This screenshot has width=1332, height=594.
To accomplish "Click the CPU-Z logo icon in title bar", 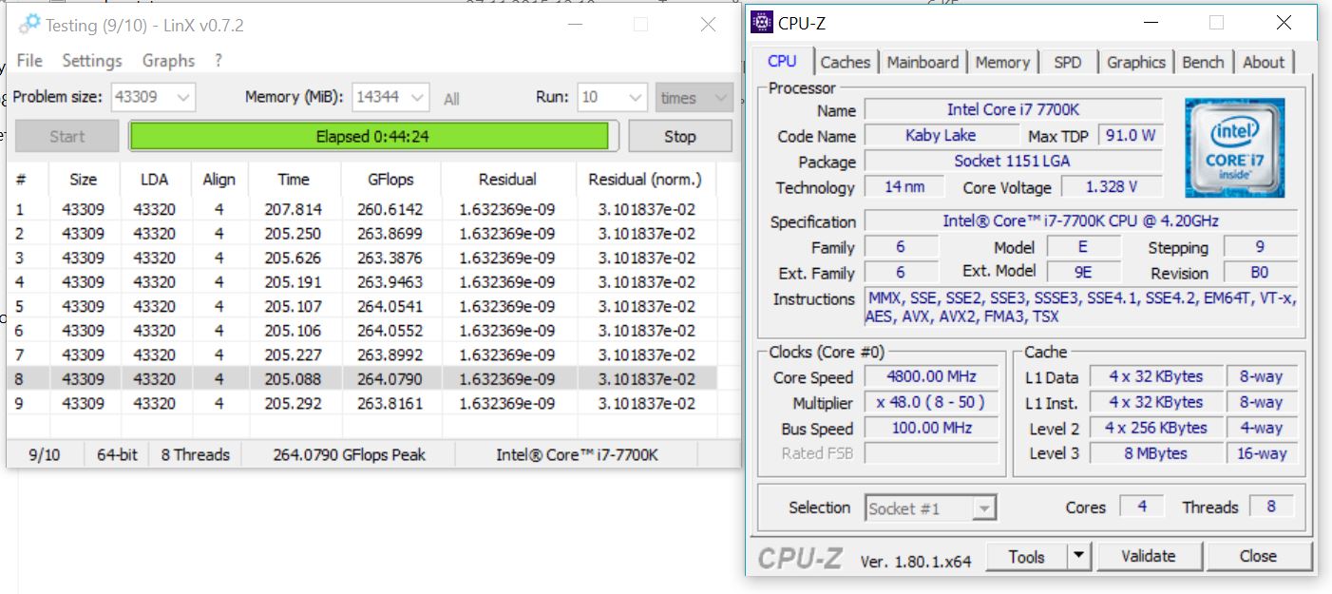I will tap(763, 23).
